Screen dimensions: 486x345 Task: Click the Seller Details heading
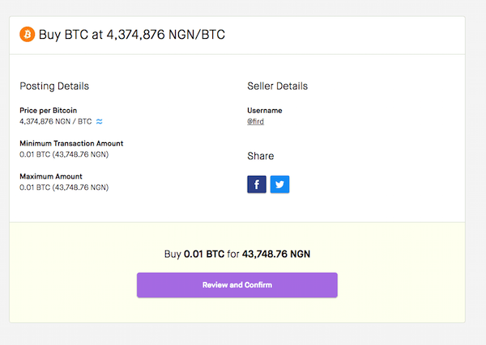[277, 86]
